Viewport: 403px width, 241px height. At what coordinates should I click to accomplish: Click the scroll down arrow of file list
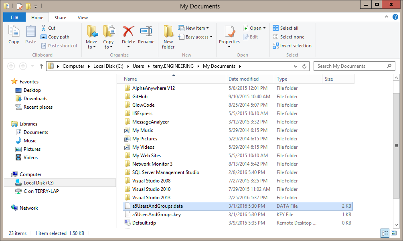pyautogui.click(x=396, y=225)
